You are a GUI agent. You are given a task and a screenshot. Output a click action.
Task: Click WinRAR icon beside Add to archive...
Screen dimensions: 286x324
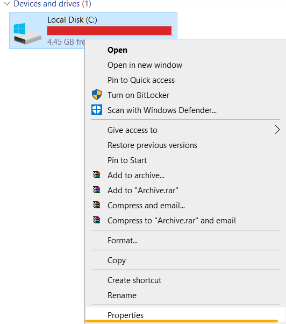point(96,175)
